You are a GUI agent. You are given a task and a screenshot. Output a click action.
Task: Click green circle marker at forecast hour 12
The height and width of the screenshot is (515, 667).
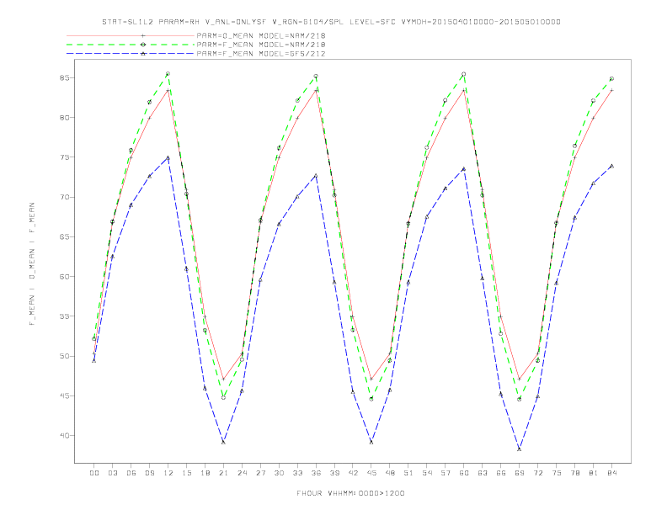168,74
